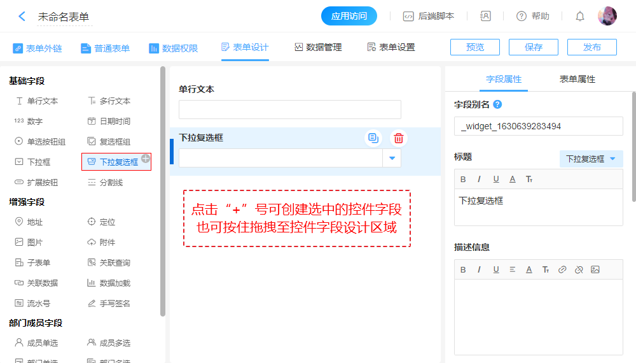Click the help icon beside 字段别名
This screenshot has height=363, width=636.
coord(497,104)
